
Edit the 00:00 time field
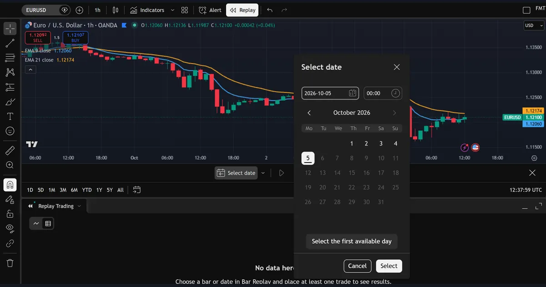[x=383, y=93]
